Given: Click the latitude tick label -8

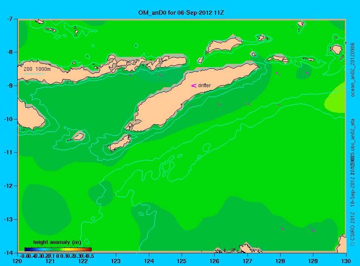Looking at the screenshot, I should point(11,52).
